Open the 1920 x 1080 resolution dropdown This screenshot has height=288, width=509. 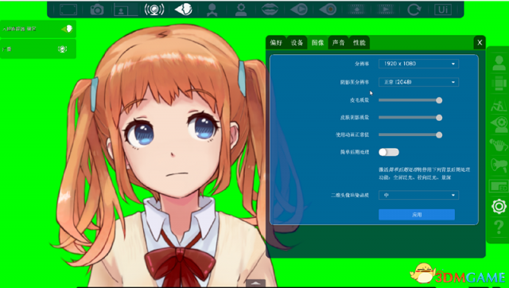click(x=418, y=64)
